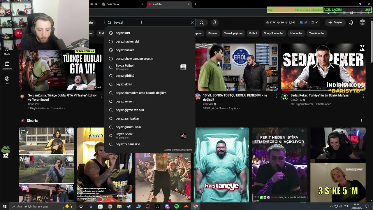
Task: Visit the emirVici channel link
Action: pyautogui.click(x=208, y=104)
